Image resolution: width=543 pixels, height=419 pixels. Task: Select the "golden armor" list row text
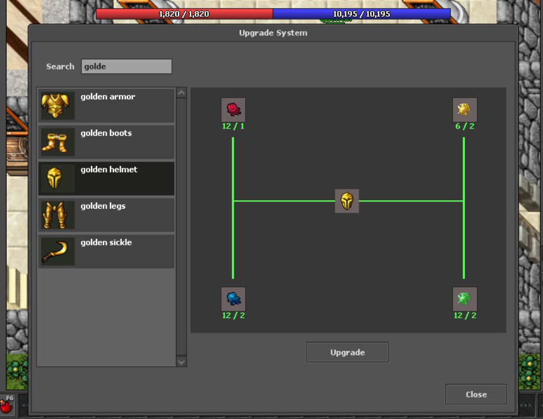[108, 97]
